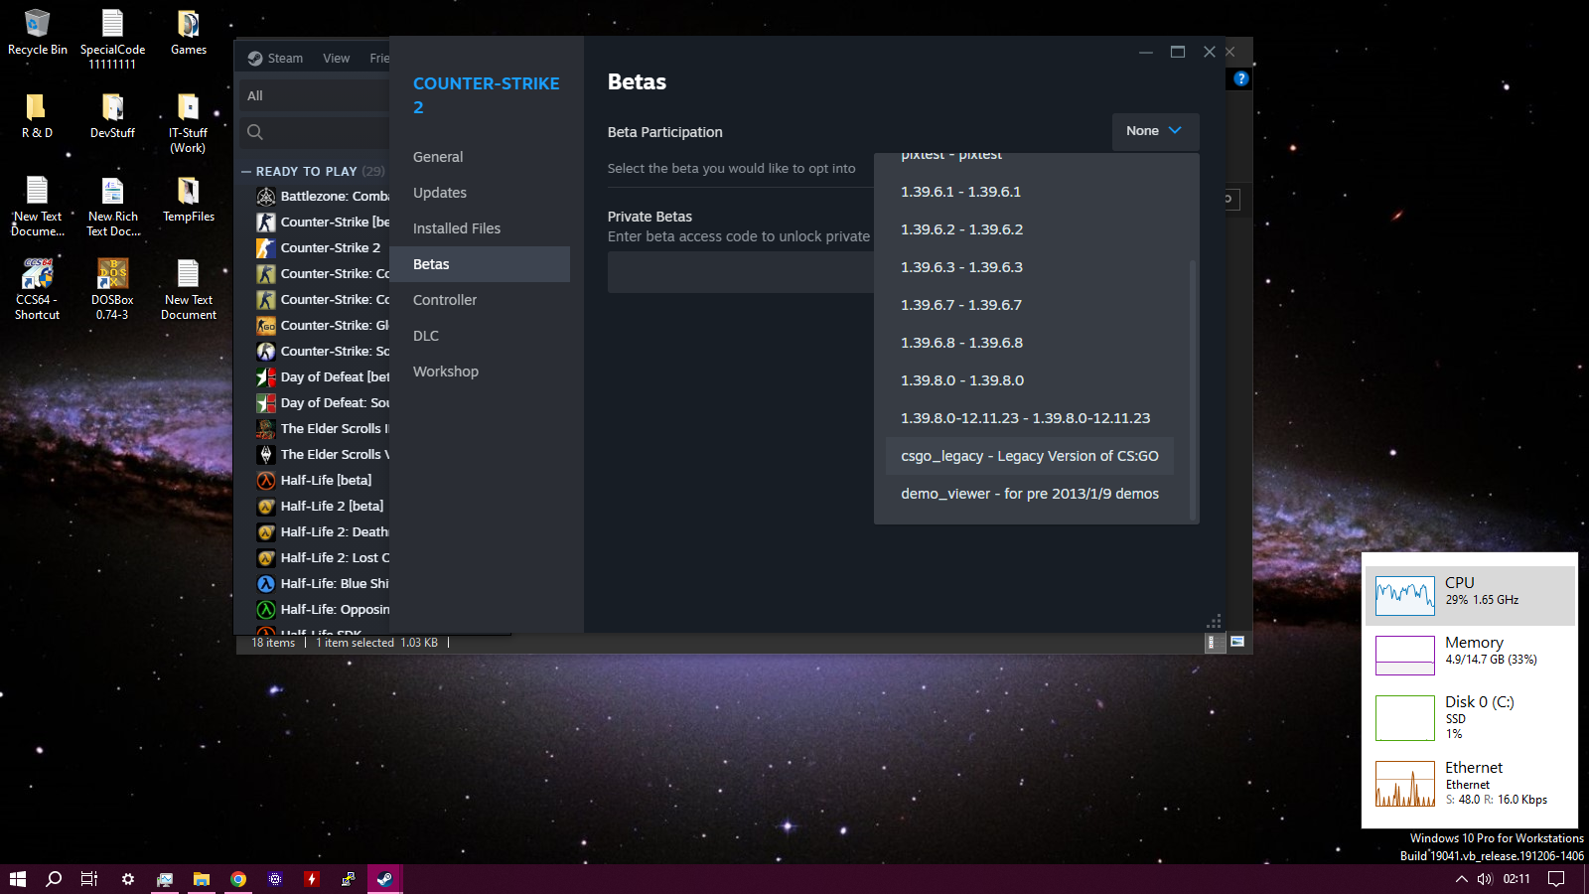
Task: Open the All library filter dropdown
Action: point(316,95)
